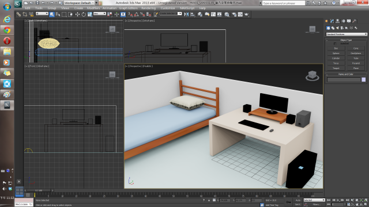
Task: Click the ViewCube in realistic perspective viewport
Action: pos(312,75)
